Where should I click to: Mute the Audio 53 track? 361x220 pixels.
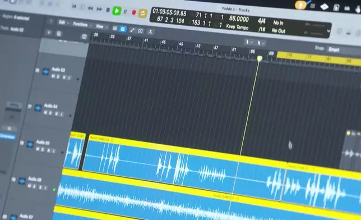click(x=53, y=76)
